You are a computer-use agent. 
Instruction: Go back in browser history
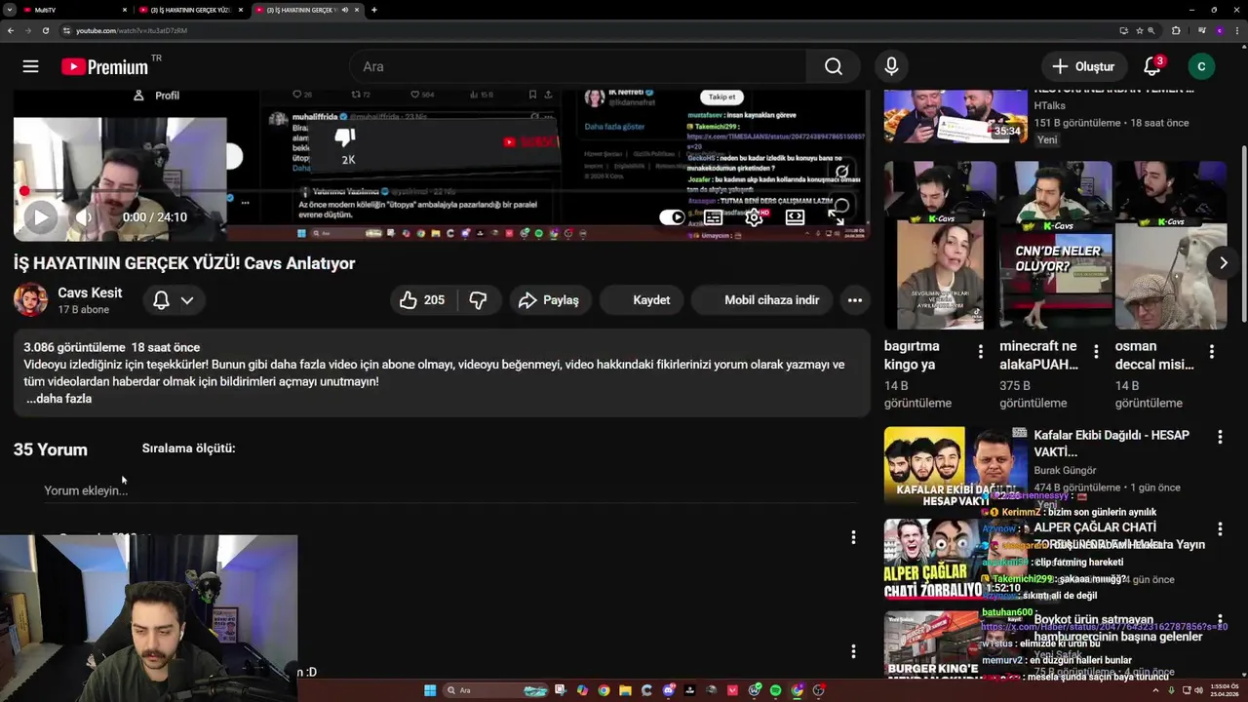(10, 30)
